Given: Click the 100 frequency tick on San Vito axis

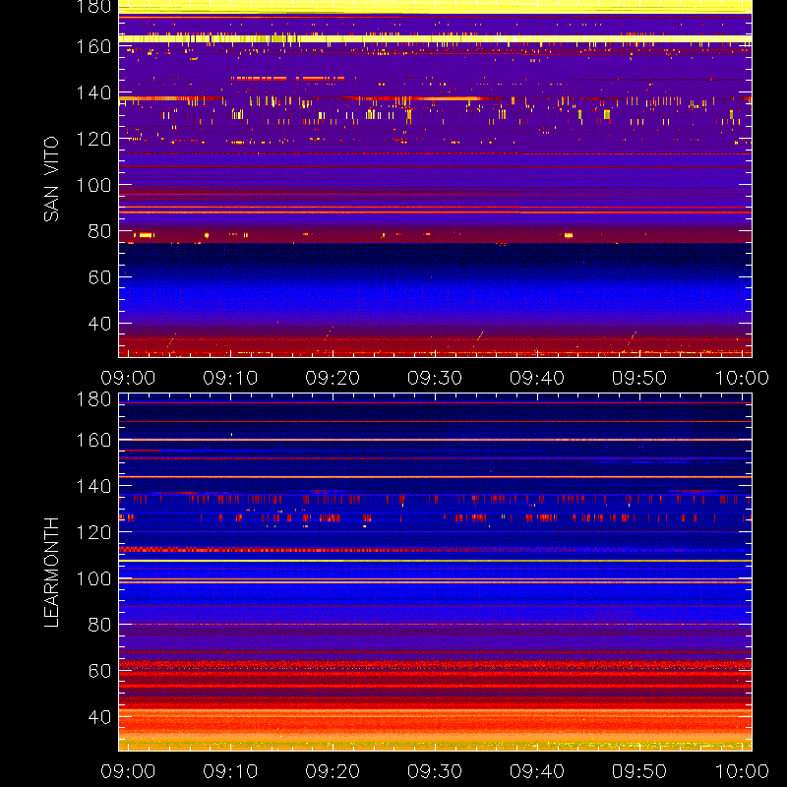Looking at the screenshot, I should 93,185.
